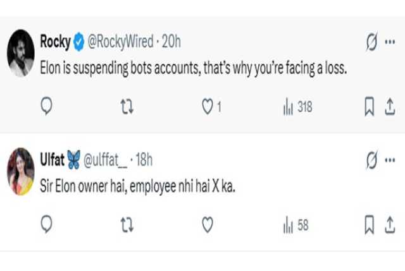Open Rocky's profile picture

(20, 53)
